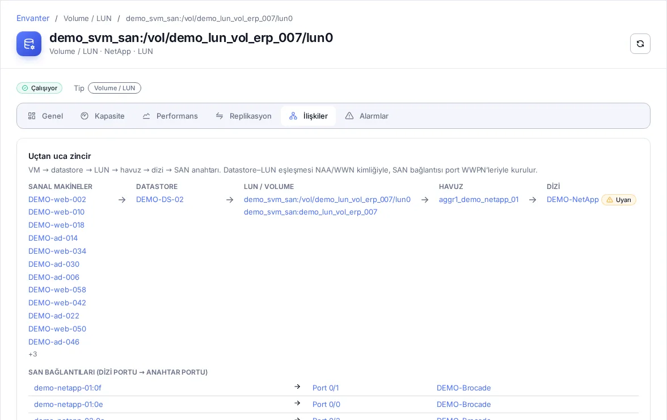
Task: Open pool aggr1_demo_netapp_01
Action: [479, 200]
